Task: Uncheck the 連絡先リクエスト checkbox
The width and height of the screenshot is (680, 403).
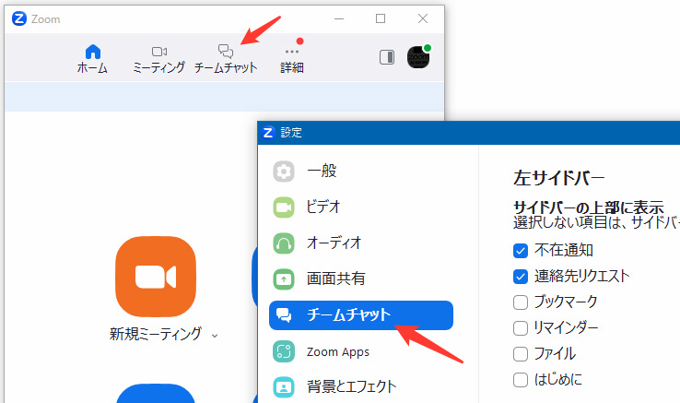Action: point(521,276)
